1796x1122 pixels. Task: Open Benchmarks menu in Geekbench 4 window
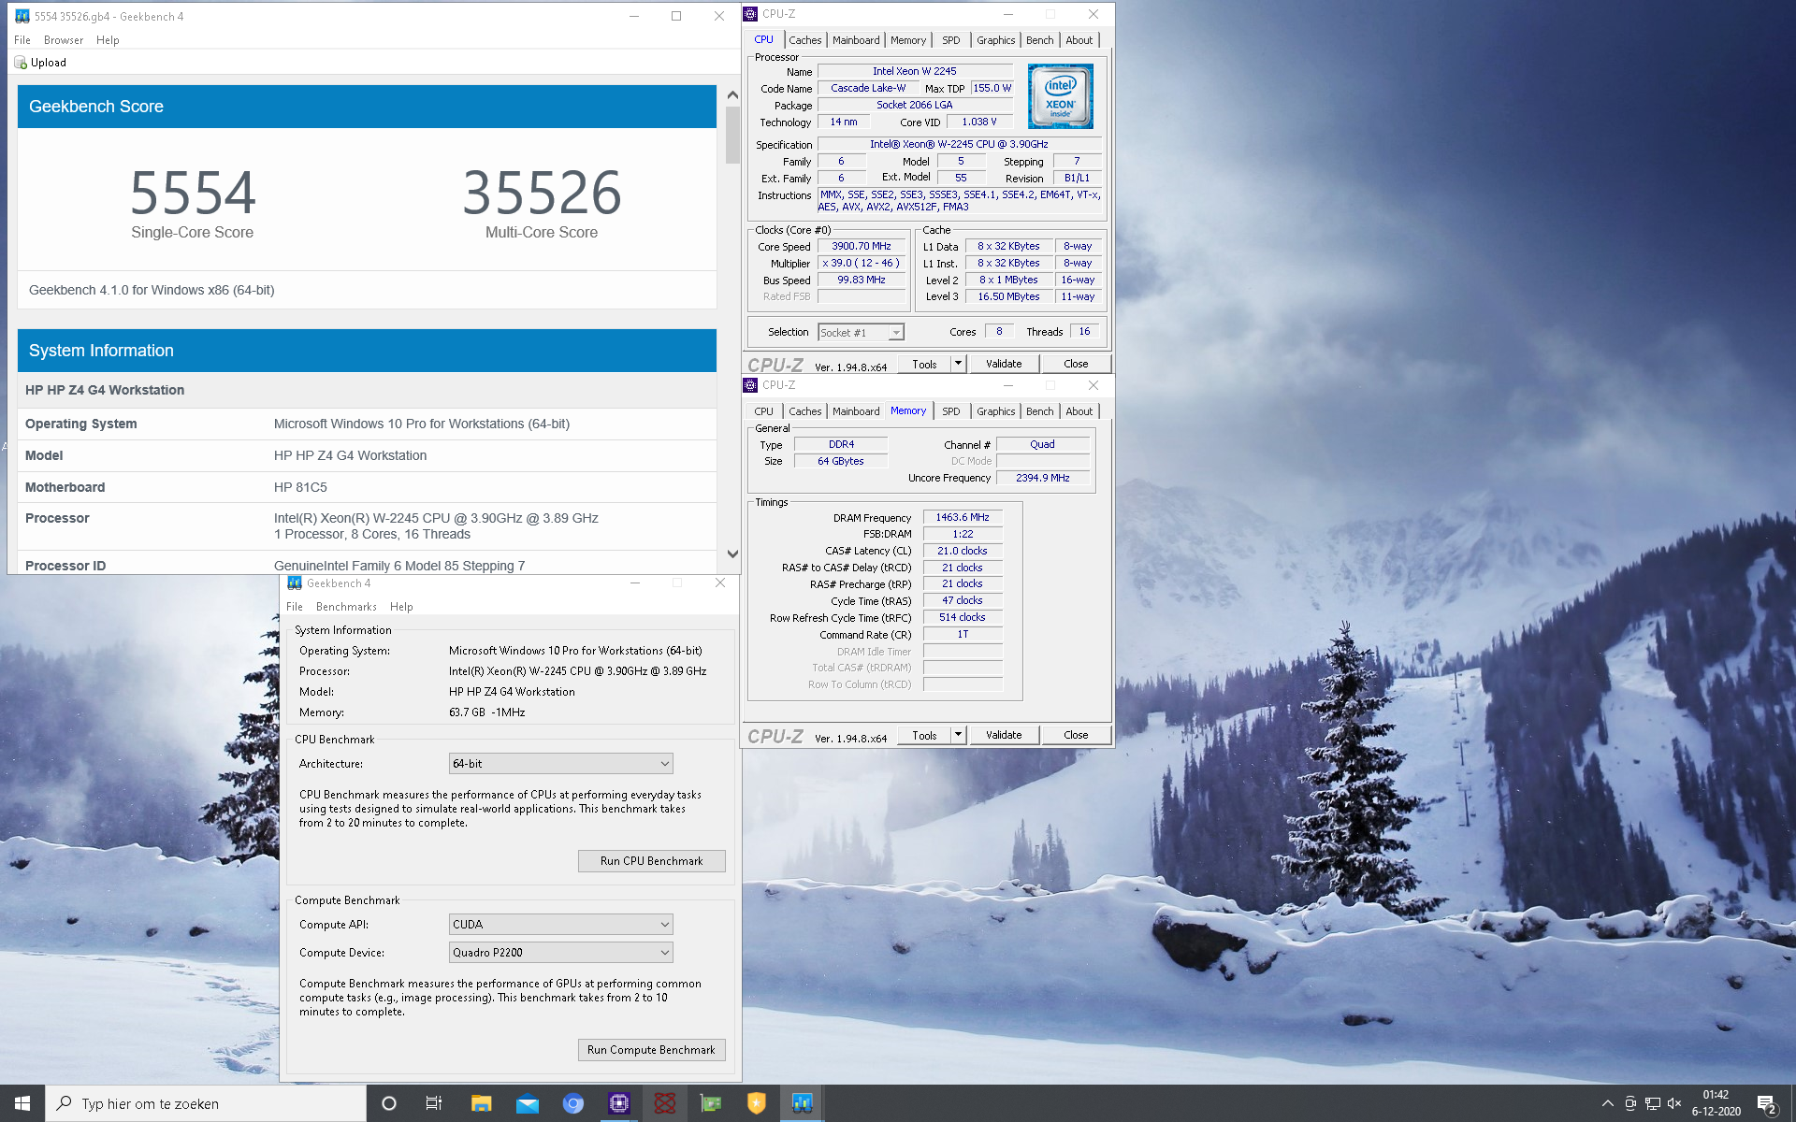pyautogui.click(x=346, y=607)
